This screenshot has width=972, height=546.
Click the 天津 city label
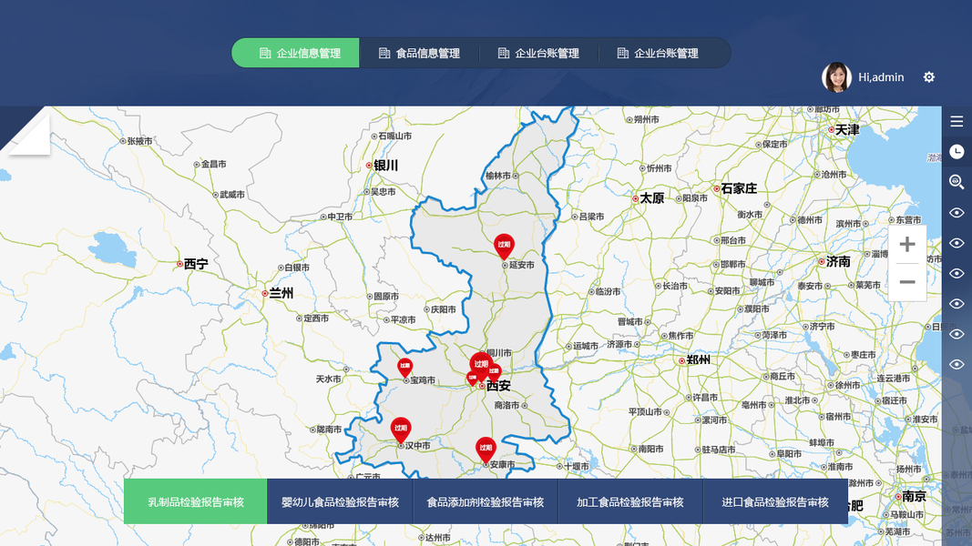click(x=847, y=129)
